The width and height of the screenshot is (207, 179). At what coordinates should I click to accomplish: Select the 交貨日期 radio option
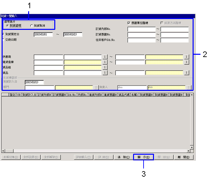pyautogui.click(x=3, y=40)
